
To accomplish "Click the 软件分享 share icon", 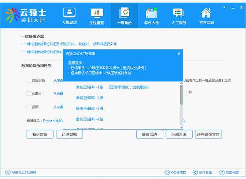I will (202, 172).
